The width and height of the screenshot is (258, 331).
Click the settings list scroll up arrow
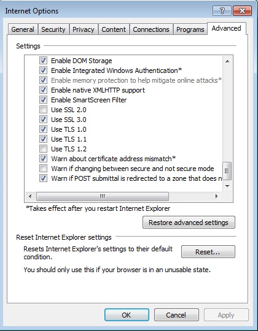point(227,61)
